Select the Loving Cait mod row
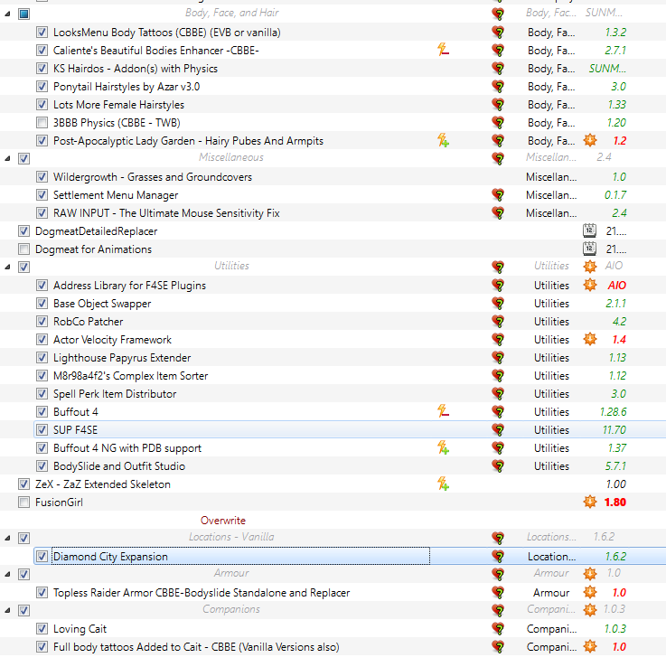 333,628
